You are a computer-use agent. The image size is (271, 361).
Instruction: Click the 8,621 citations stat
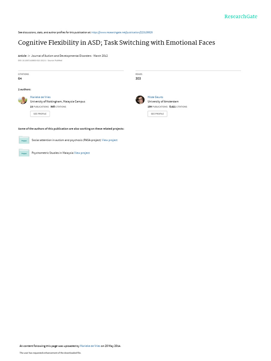click(178, 107)
